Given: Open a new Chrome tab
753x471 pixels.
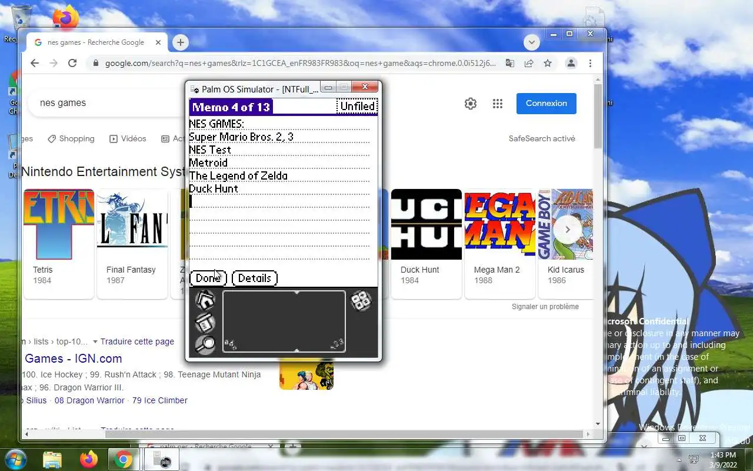Looking at the screenshot, I should click(x=180, y=42).
